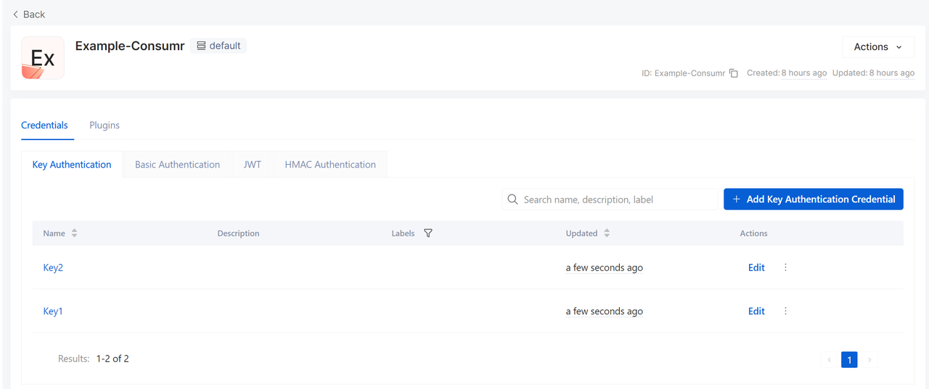Open the Labels filter icon
This screenshot has height=389, width=929.
428,233
